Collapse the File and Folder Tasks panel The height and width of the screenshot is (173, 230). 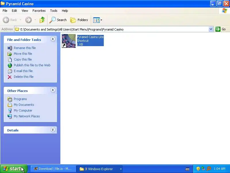coord(53,39)
